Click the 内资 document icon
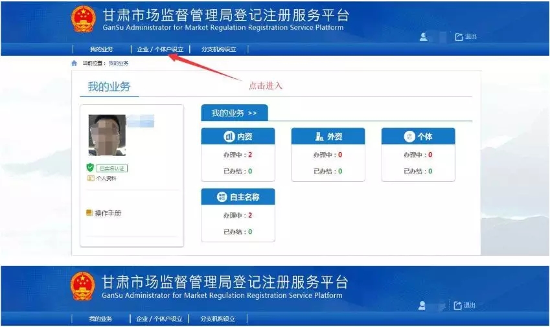Viewport: 550px width, 327px height. (x=229, y=137)
